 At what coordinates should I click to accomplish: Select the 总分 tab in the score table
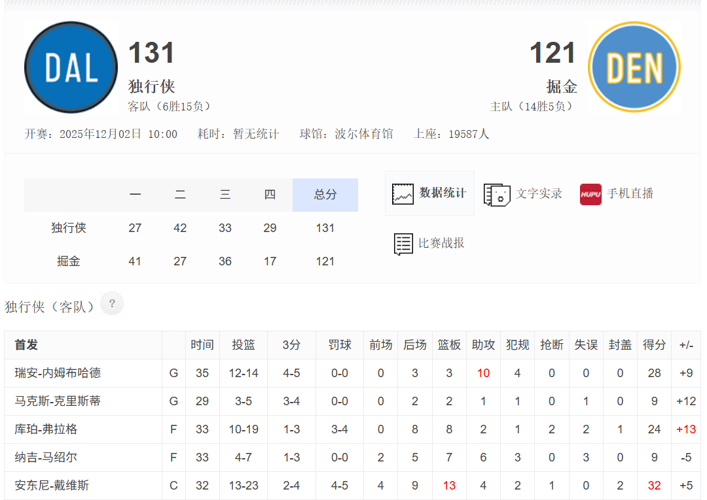point(325,194)
